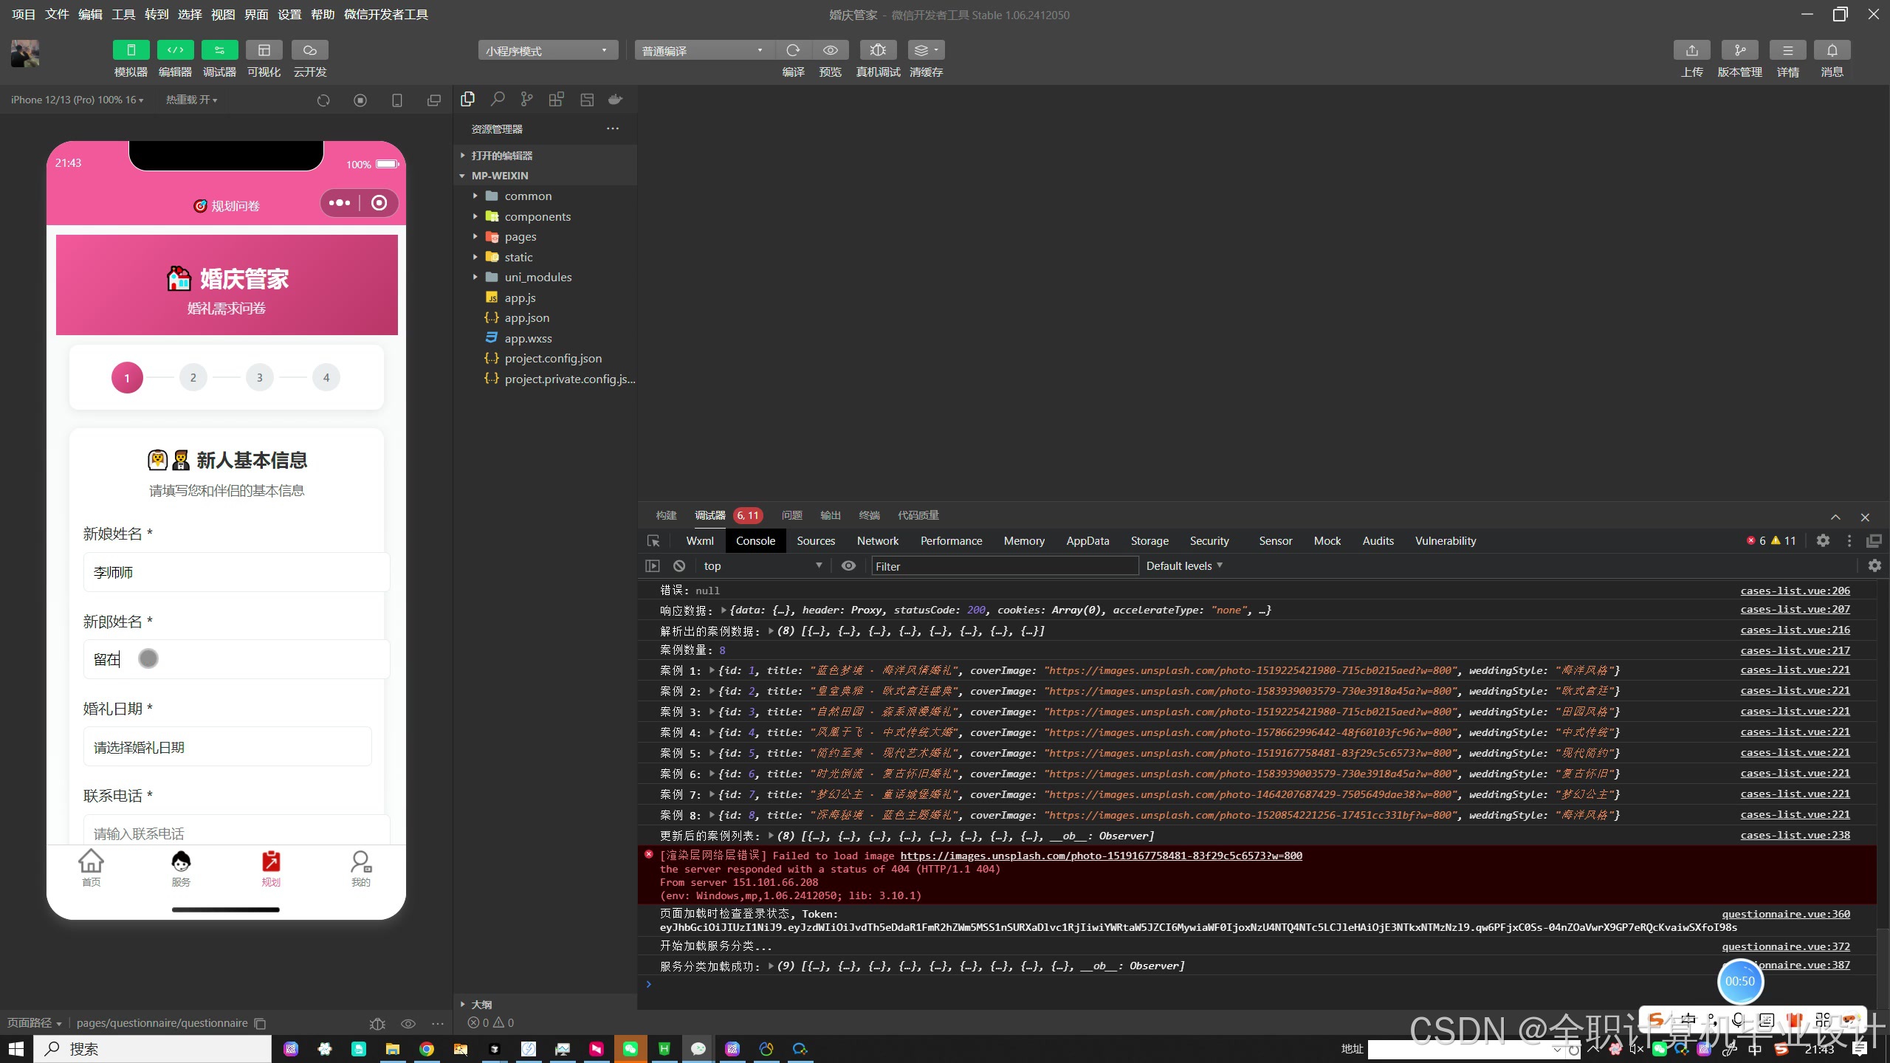1890x1063 pixels.
Task: Click step 3 in the questionnaire progress
Action: (x=259, y=378)
